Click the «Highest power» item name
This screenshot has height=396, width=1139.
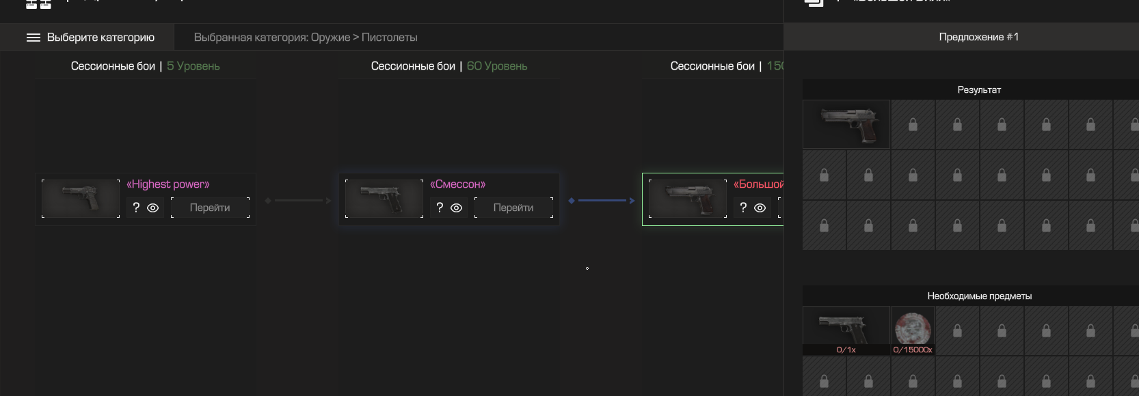(x=168, y=184)
